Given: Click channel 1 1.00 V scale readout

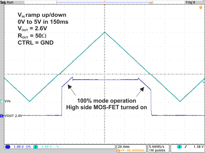Looking at the screenshot, I should [19, 147].
